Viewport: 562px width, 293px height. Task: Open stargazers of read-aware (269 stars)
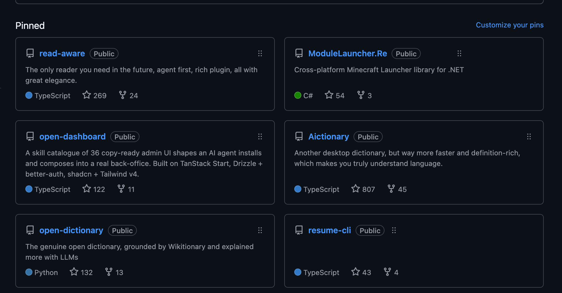94,95
